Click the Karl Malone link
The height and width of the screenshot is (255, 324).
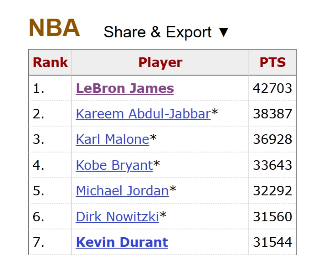coord(113,139)
